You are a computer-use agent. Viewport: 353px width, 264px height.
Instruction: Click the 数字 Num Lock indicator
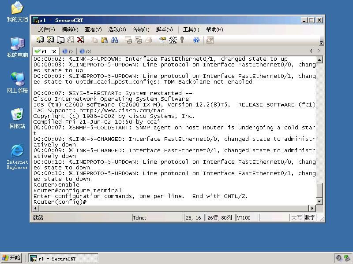coord(310,218)
